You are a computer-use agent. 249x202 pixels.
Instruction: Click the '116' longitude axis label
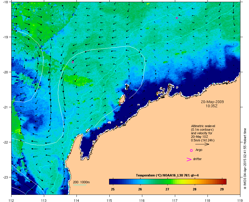click(x=142, y=200)
